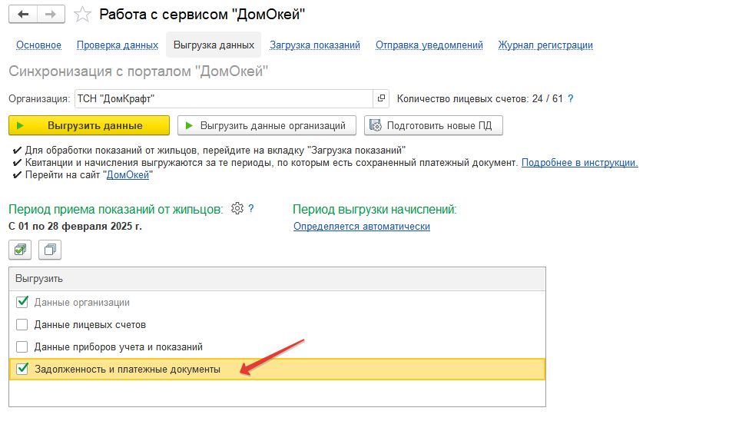The image size is (739, 421).
Task: Open the "Загрузка показаний" tab
Action: coord(315,45)
